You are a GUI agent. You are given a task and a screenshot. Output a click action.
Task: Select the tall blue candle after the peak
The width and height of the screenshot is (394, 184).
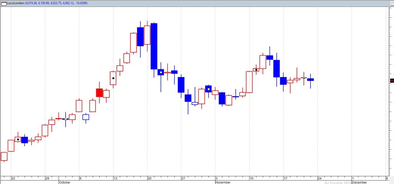click(154, 46)
